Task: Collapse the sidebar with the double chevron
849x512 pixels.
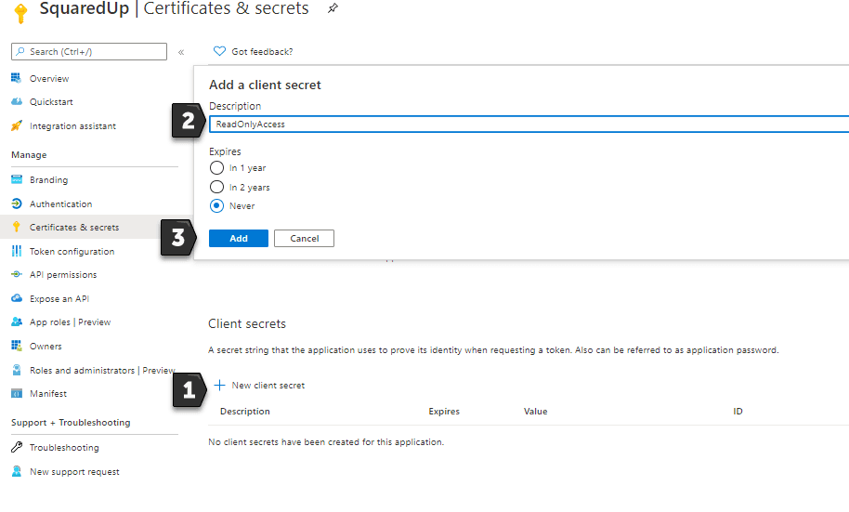Action: coord(181,52)
